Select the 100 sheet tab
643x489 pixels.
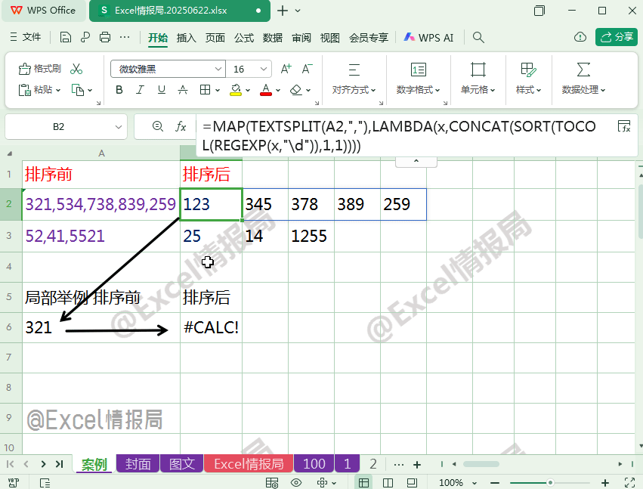[314, 463]
